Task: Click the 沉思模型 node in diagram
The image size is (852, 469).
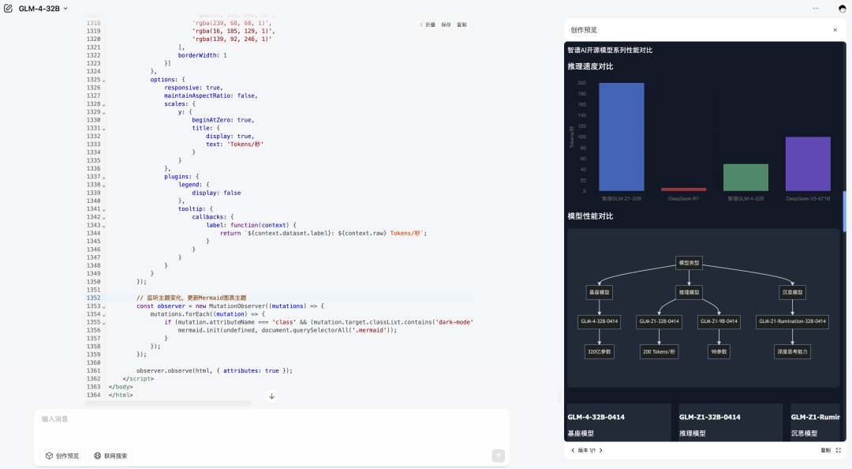Action: [x=792, y=292]
